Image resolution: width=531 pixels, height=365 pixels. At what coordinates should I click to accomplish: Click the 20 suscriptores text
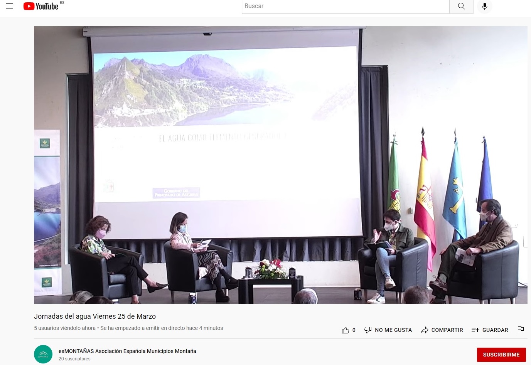[74, 359]
